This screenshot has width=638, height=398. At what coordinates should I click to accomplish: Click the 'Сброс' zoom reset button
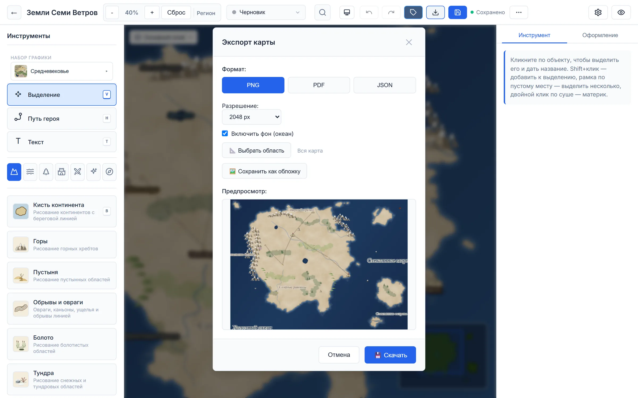[176, 12]
